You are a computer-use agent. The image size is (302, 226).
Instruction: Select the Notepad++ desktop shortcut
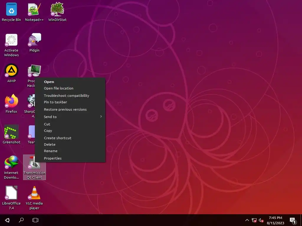[x=34, y=12]
